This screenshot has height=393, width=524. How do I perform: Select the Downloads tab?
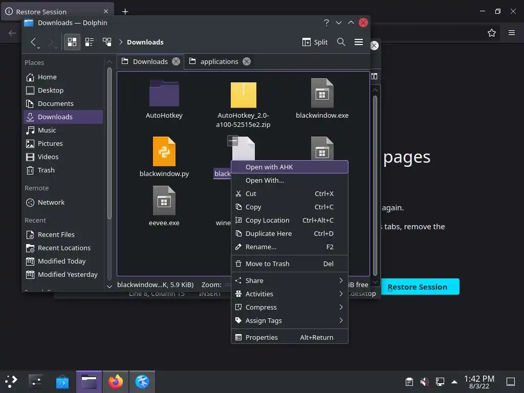click(x=150, y=61)
